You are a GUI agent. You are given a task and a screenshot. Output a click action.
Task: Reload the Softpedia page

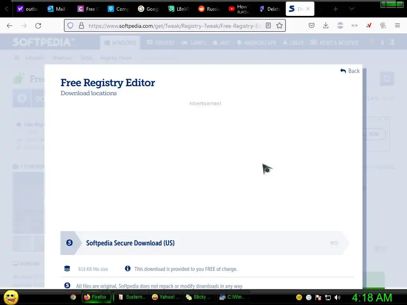(x=38, y=26)
